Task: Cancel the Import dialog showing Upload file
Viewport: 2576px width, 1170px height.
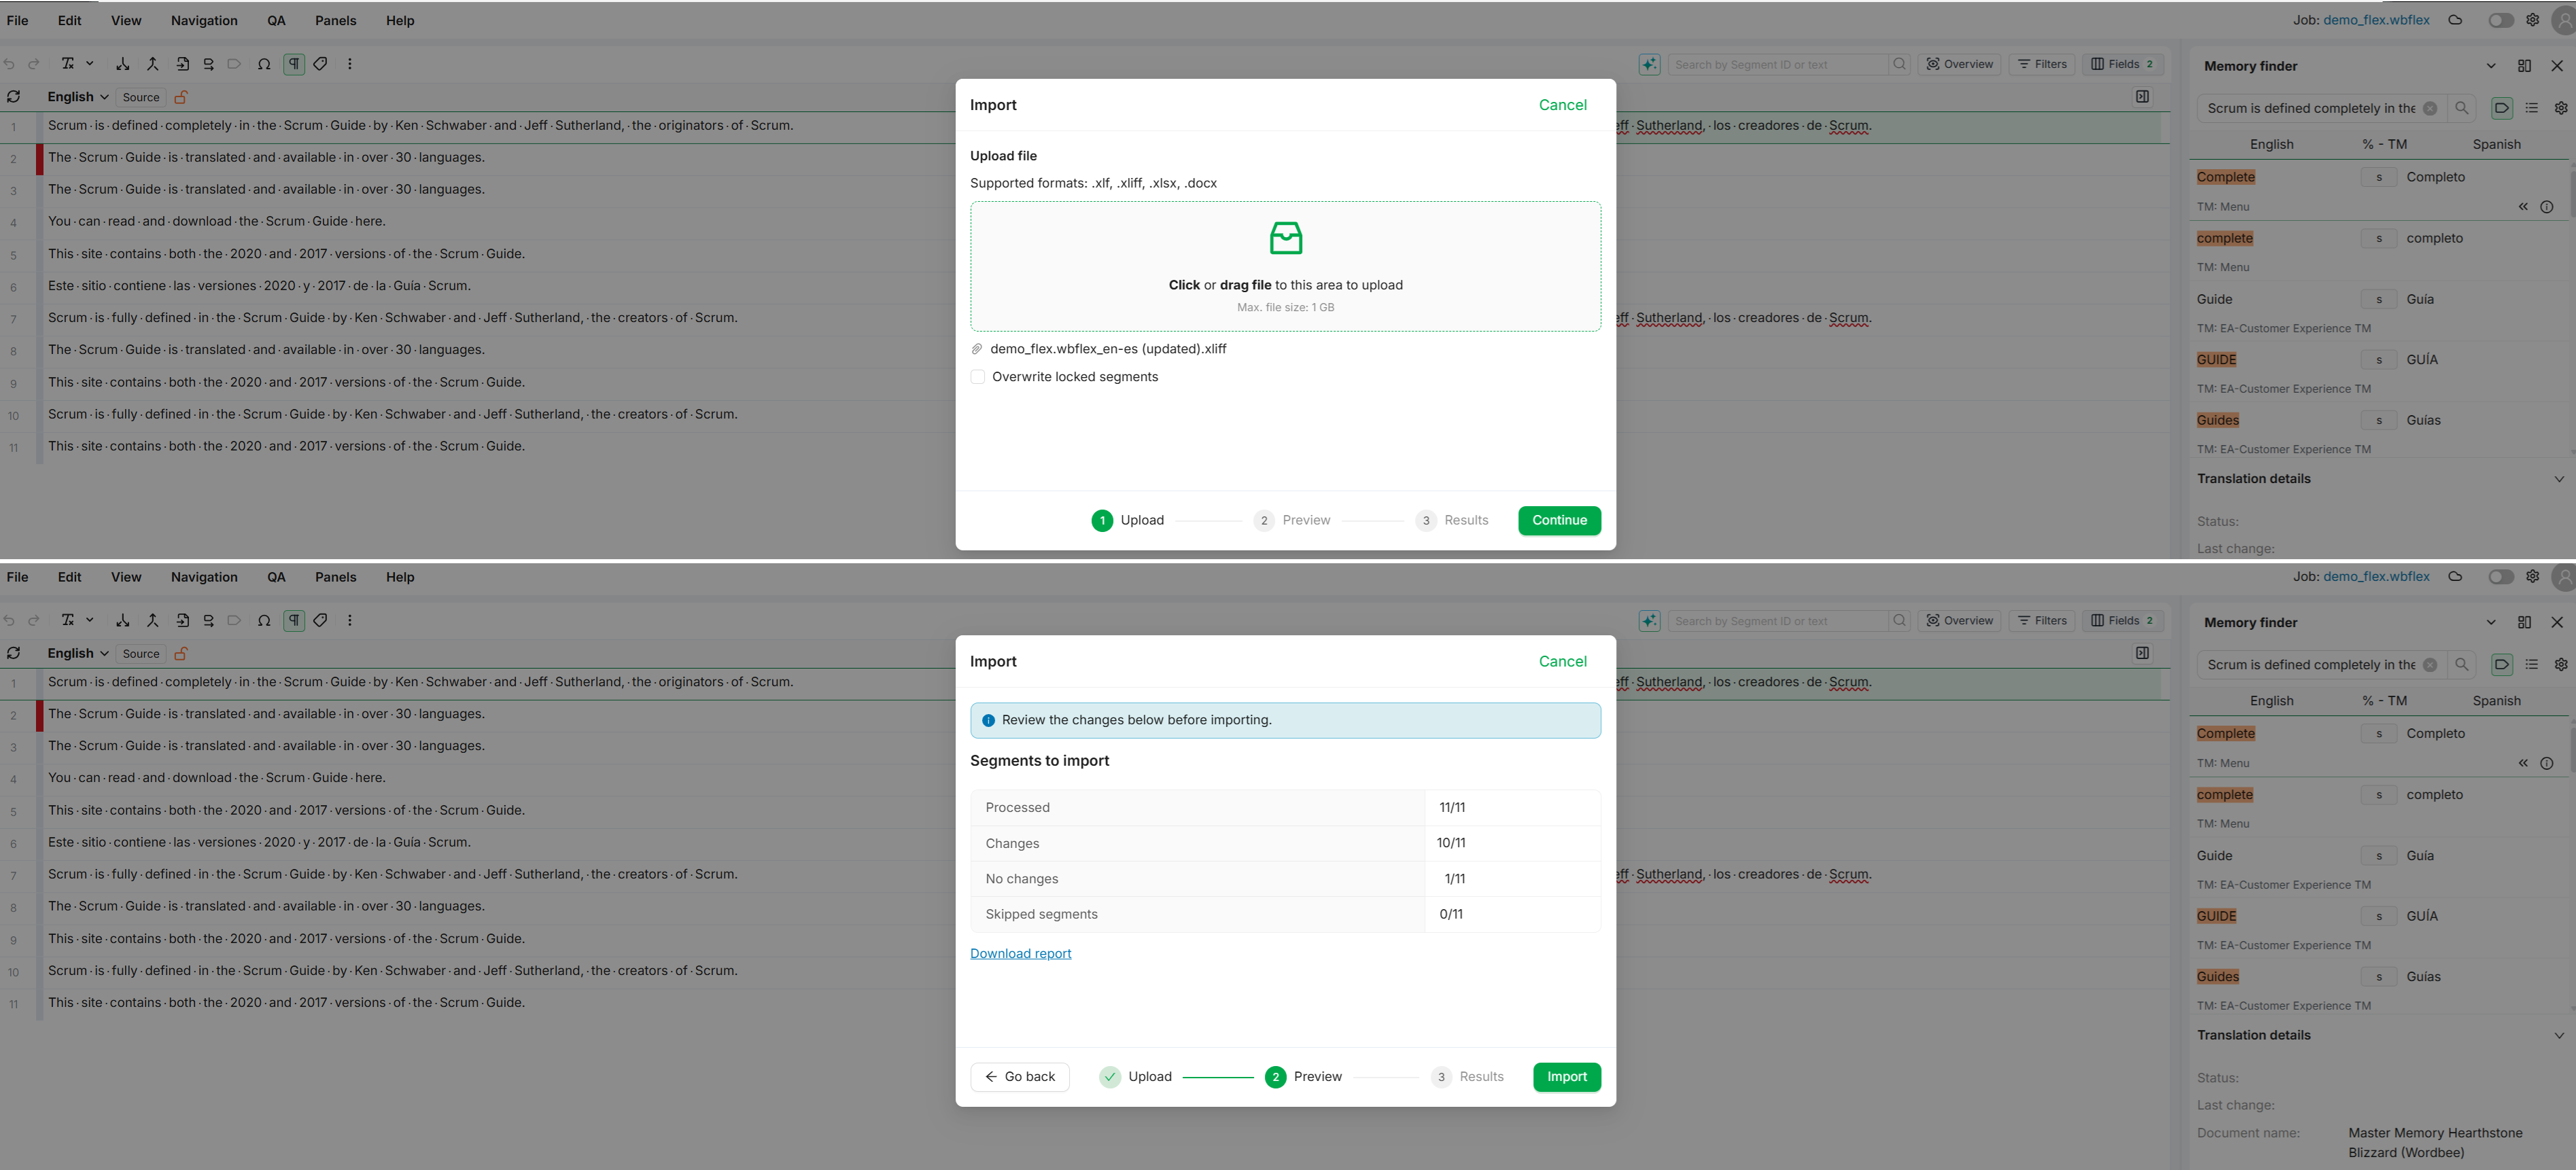Action: 1562,105
